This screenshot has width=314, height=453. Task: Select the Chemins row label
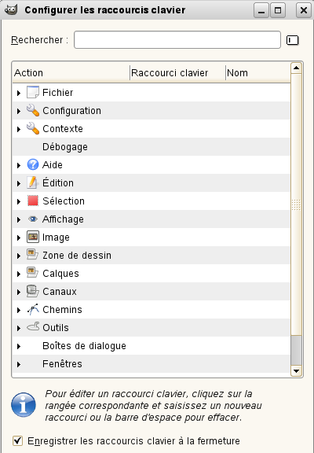point(62,309)
